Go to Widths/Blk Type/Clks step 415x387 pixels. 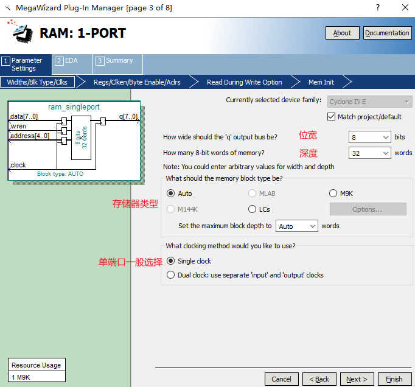click(x=37, y=82)
